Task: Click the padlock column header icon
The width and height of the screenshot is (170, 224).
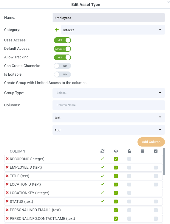Action: click(129, 151)
